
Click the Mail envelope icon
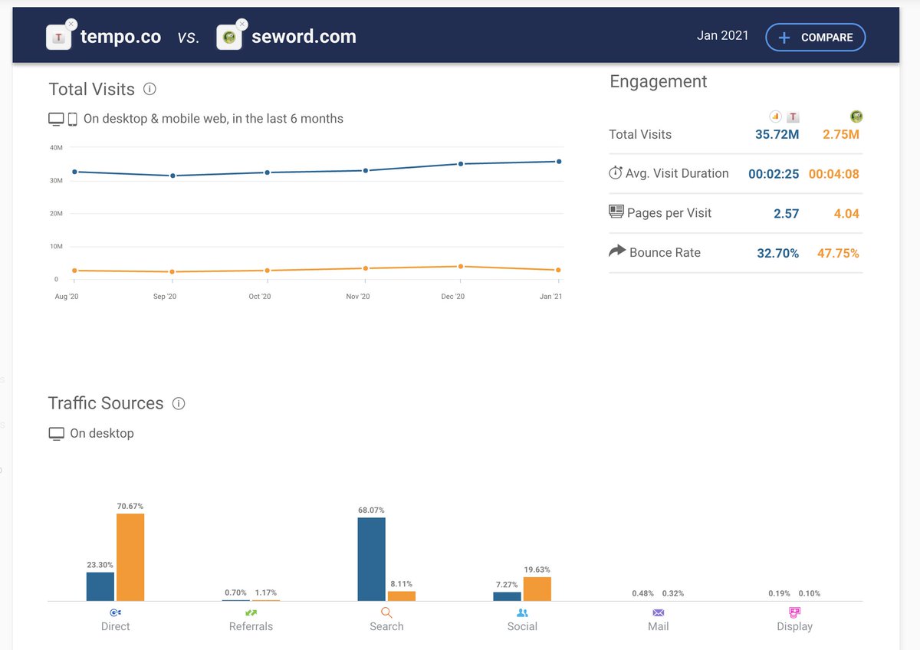(x=658, y=612)
